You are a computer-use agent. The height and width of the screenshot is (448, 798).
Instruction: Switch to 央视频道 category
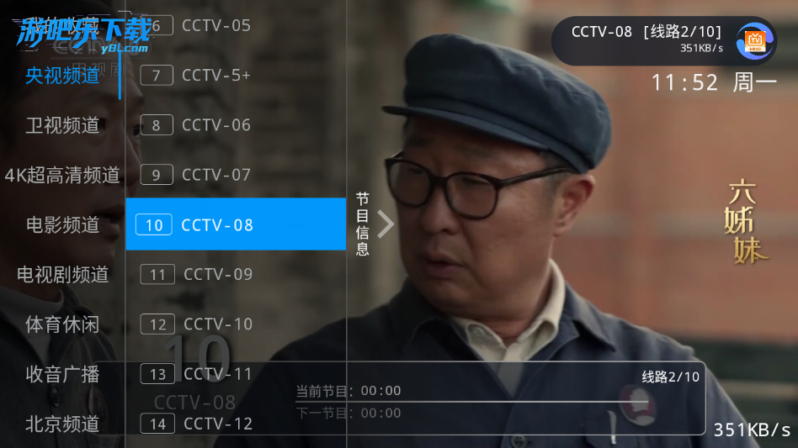click(x=62, y=75)
